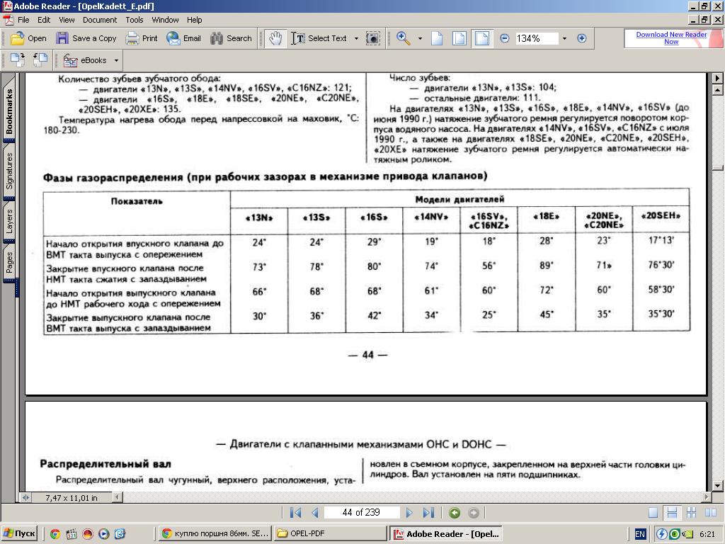The width and height of the screenshot is (725, 544).
Task: Go to previous view with green arrow
Action: click(x=455, y=513)
